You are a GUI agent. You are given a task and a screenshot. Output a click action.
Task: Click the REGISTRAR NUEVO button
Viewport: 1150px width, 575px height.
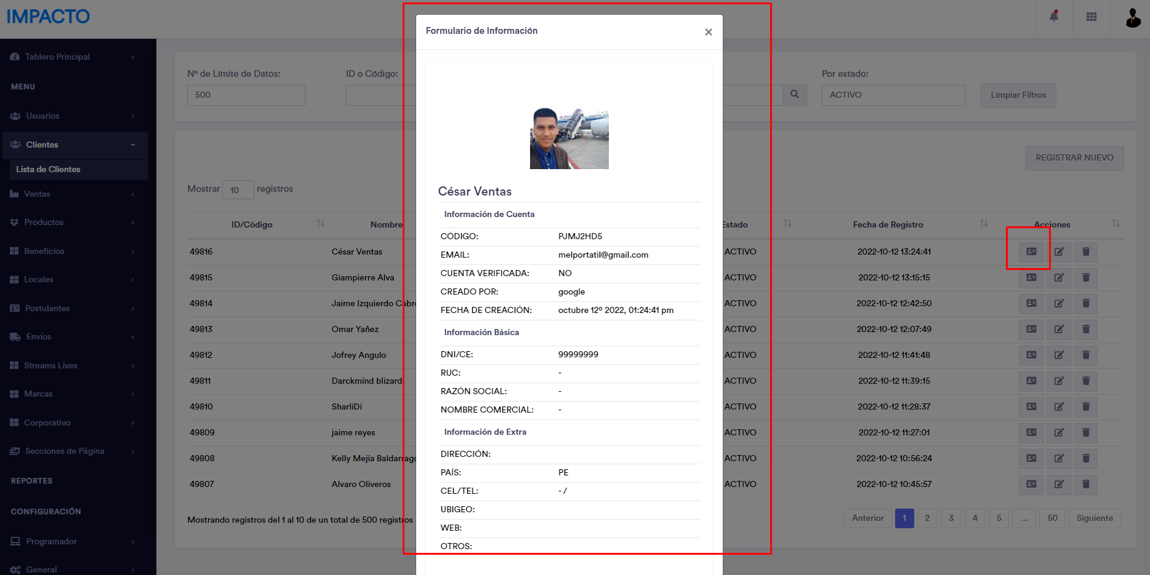(x=1074, y=158)
